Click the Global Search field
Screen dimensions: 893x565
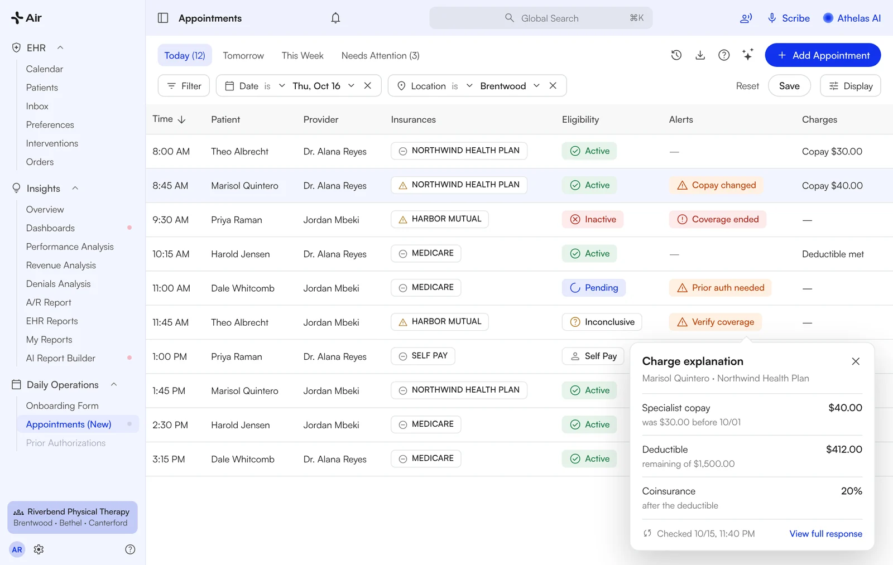pyautogui.click(x=540, y=18)
